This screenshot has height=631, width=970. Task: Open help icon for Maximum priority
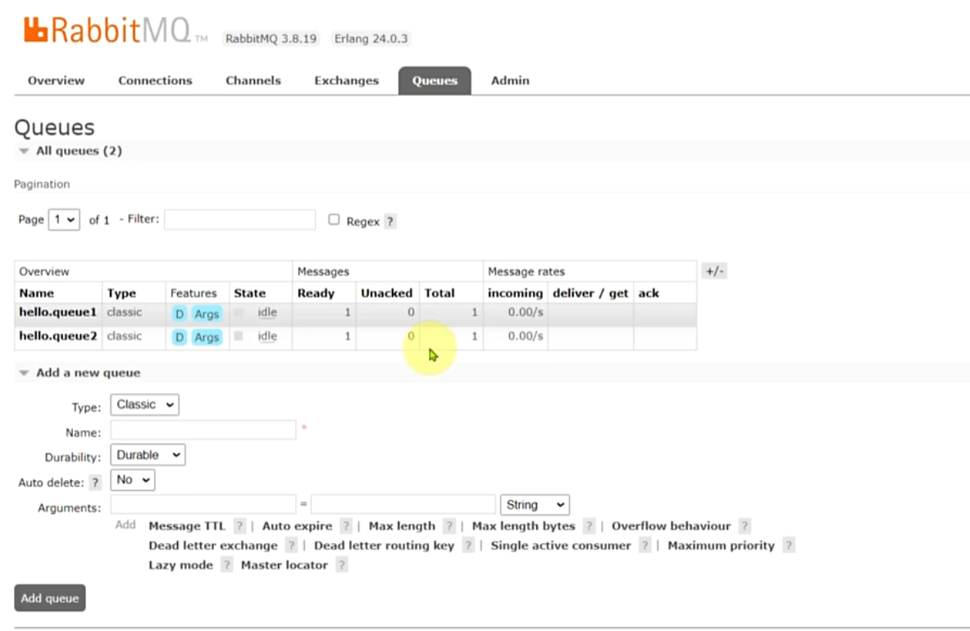click(789, 545)
